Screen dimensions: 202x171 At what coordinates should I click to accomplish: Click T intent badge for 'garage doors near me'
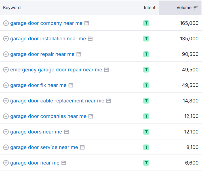pos(146,132)
